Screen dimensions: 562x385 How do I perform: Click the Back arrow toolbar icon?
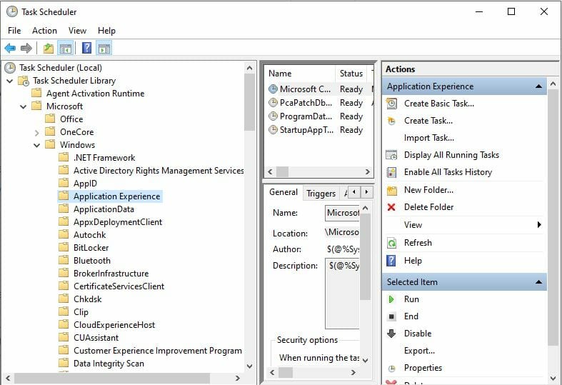10,48
